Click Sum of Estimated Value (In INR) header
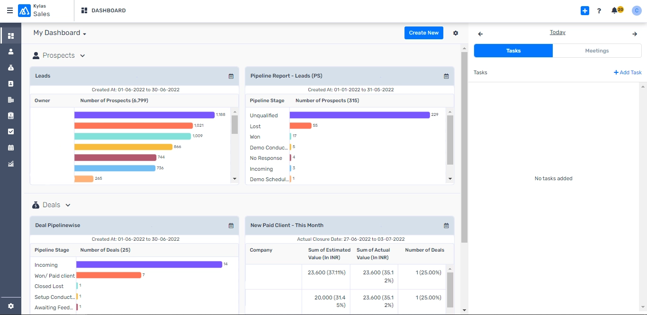 pyautogui.click(x=329, y=254)
